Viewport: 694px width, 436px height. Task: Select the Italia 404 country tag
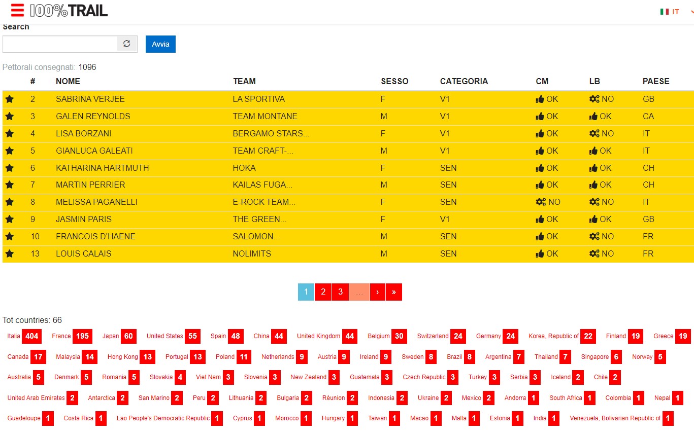(x=23, y=336)
